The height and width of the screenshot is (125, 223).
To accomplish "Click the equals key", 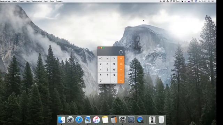I will (121, 81).
